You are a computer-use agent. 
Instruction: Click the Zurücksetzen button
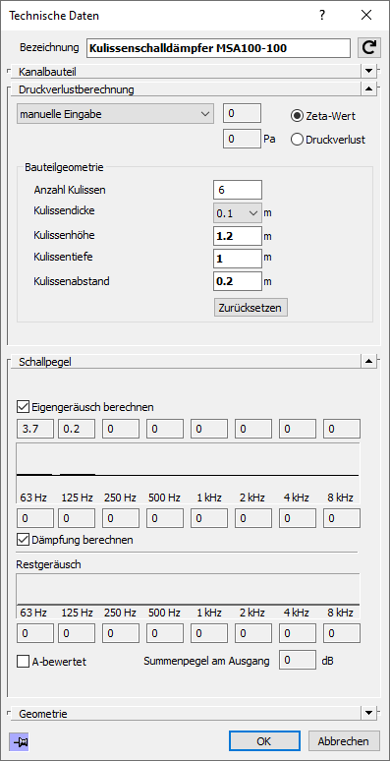click(x=251, y=307)
